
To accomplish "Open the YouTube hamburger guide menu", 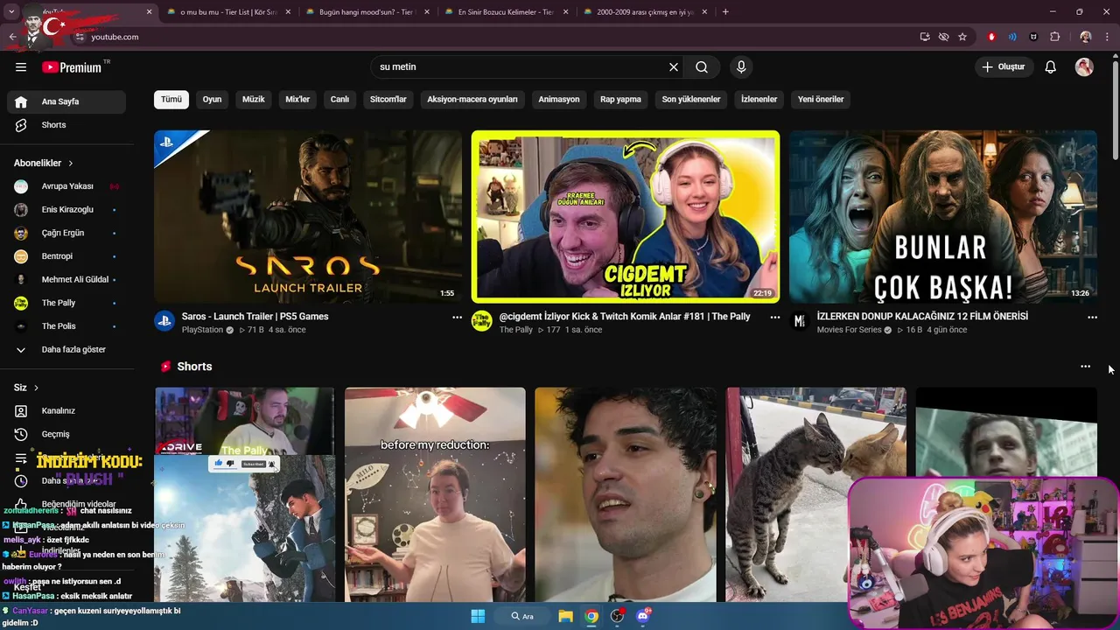I will click(21, 67).
